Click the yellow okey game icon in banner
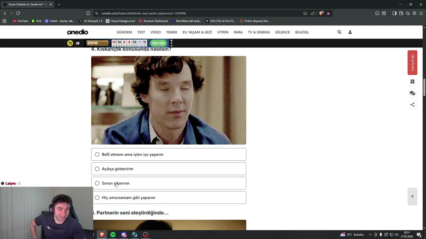The width and height of the screenshot is (426, 239). [70, 43]
